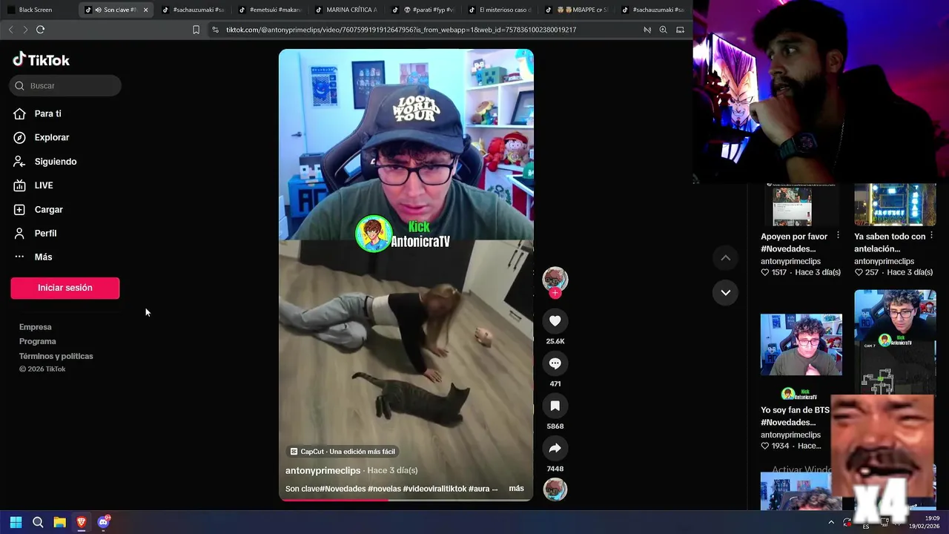Open the Empresa footer link

36,327
